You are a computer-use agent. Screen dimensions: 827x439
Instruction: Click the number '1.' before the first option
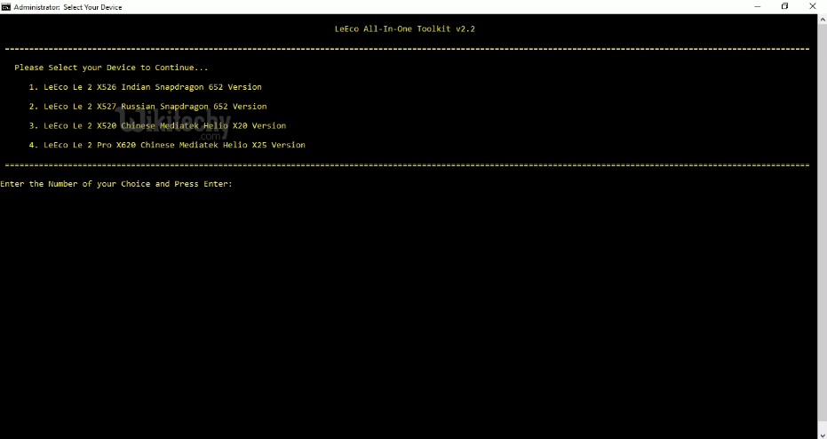click(34, 87)
